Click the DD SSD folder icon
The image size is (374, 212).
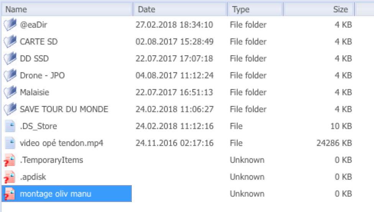(10, 59)
